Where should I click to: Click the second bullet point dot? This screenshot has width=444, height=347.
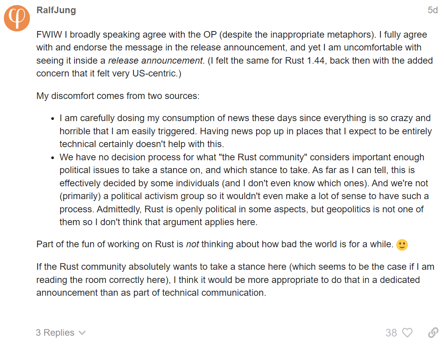[x=53, y=158]
